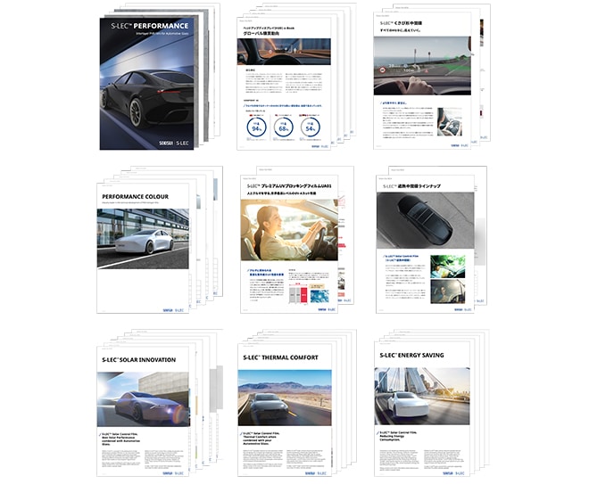The image size is (589, 484).
Task: Click the 94% circle chart
Action: (x=256, y=127)
